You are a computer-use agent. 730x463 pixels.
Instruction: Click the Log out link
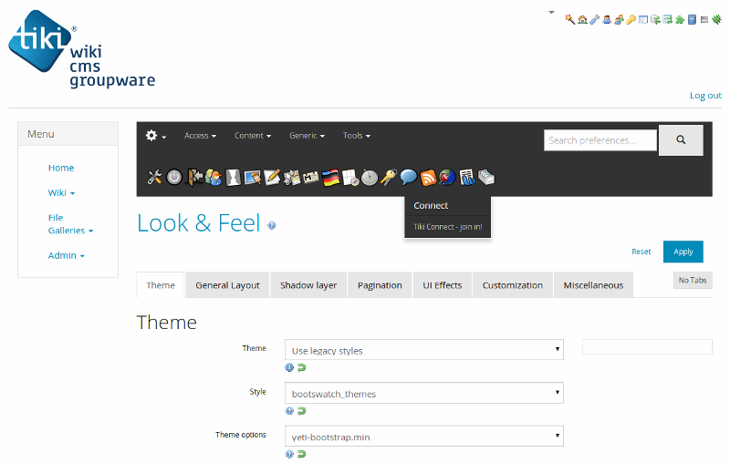click(705, 96)
